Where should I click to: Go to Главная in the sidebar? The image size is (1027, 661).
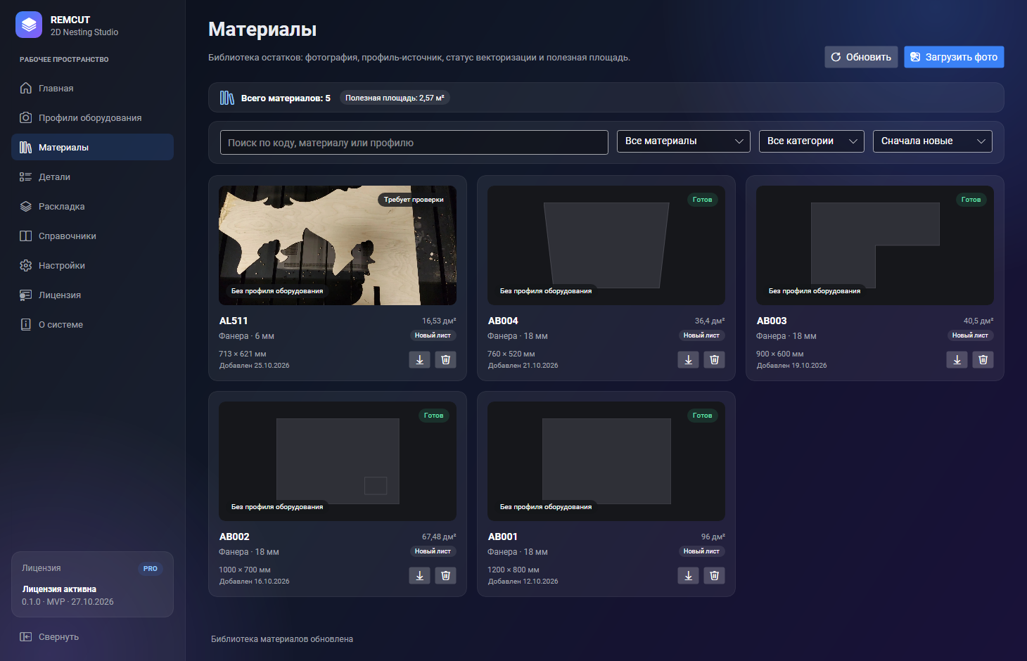pos(93,88)
